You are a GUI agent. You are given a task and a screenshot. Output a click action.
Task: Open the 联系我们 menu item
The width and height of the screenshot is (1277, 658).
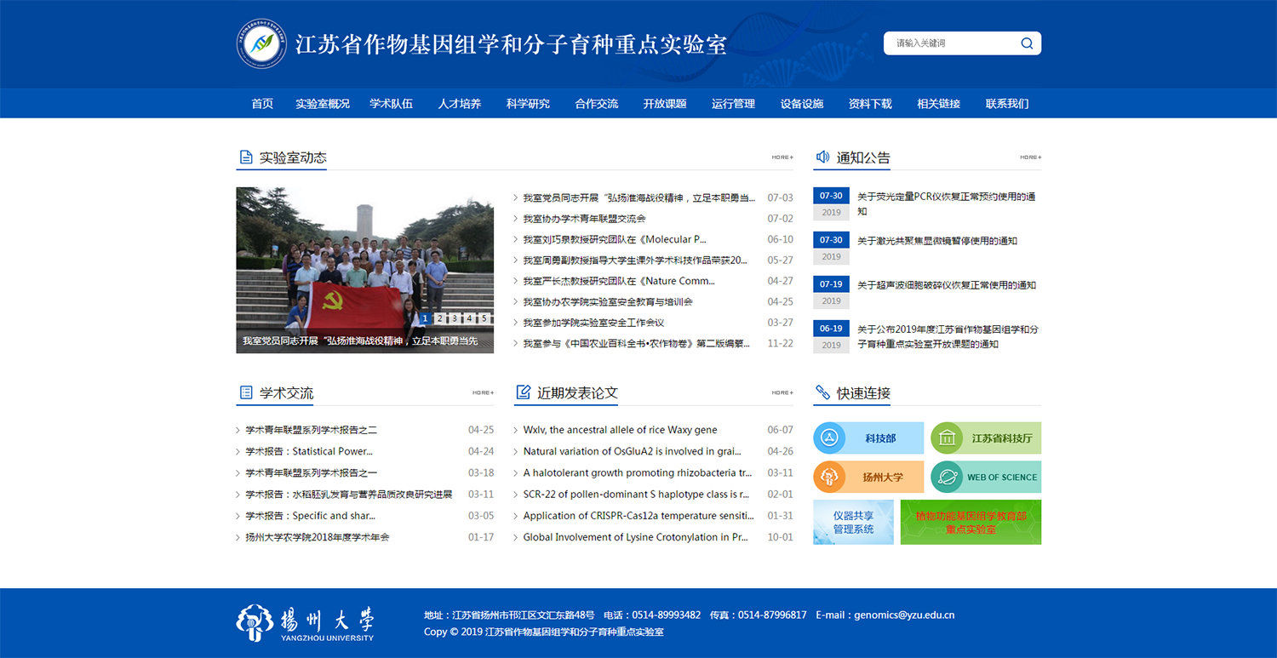(1007, 104)
